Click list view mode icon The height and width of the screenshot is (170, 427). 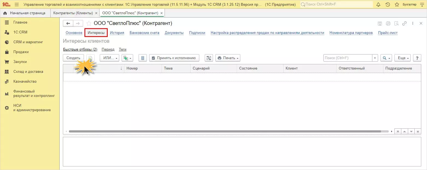pos(143,58)
